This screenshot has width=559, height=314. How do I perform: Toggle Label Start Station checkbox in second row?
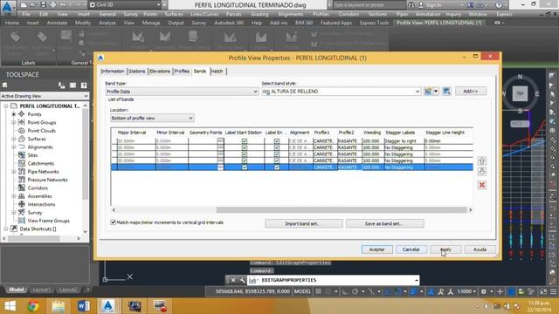click(x=245, y=147)
